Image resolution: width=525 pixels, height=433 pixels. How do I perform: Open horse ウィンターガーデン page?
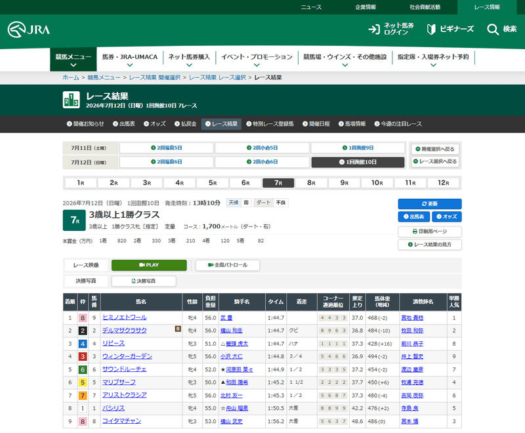pyautogui.click(x=127, y=356)
